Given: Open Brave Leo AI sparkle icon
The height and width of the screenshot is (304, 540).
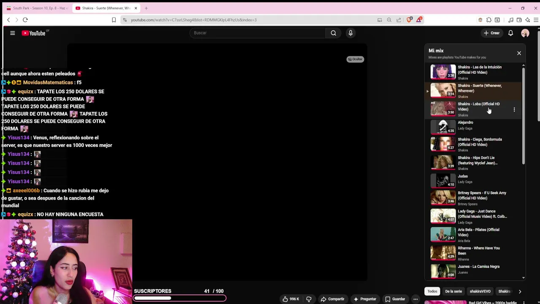Looking at the screenshot, I should (x=527, y=20).
